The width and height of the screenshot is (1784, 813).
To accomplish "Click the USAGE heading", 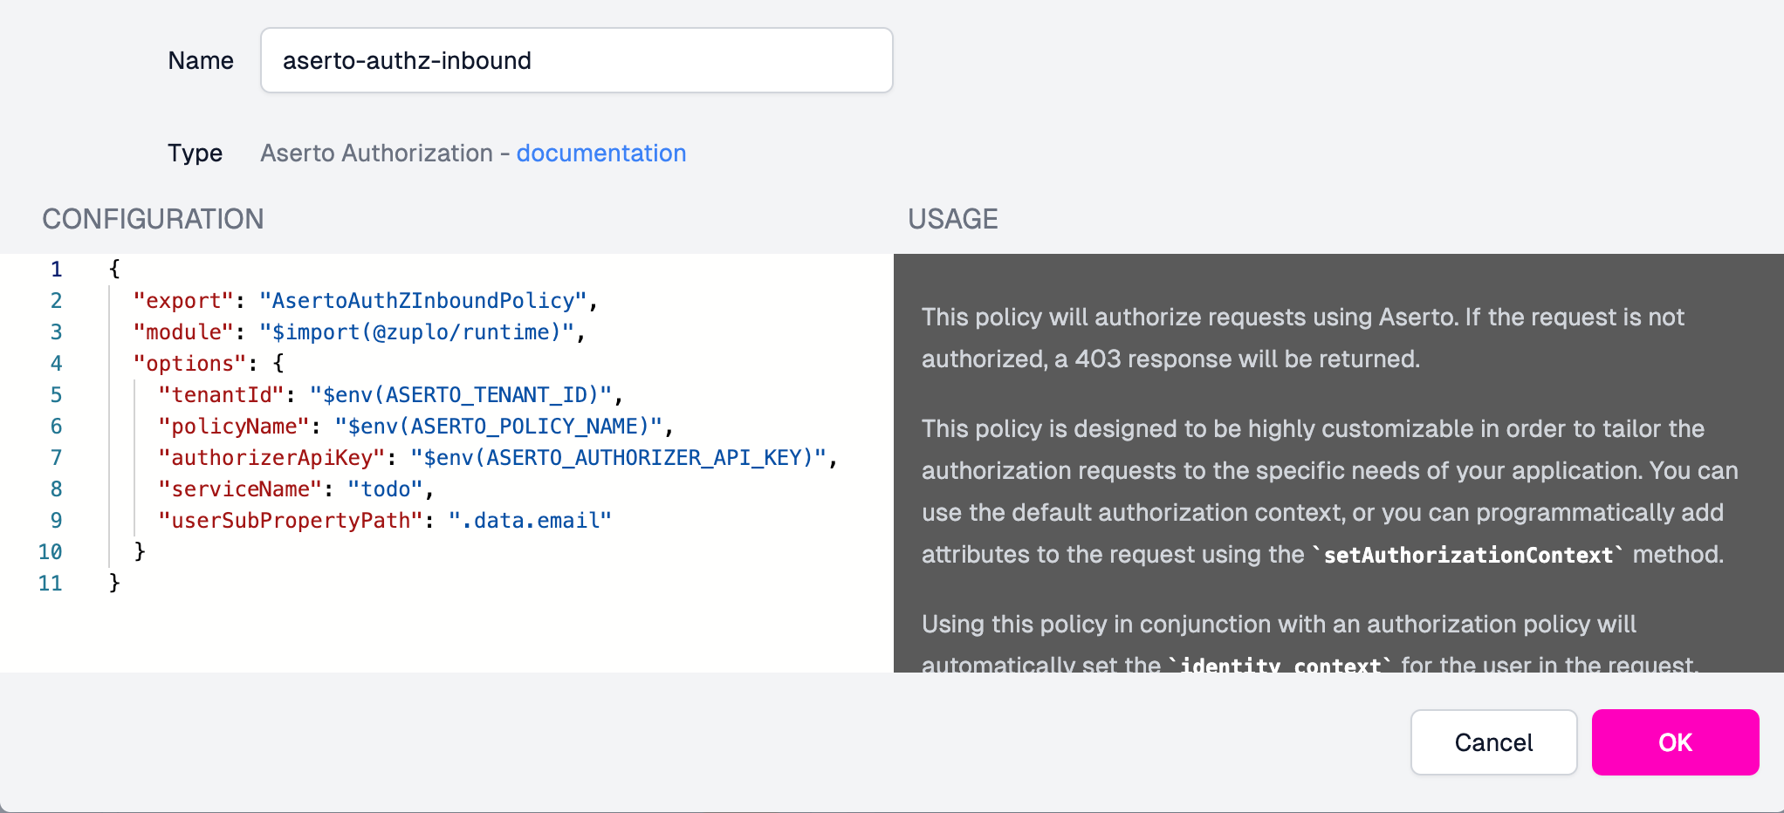I will 952,219.
